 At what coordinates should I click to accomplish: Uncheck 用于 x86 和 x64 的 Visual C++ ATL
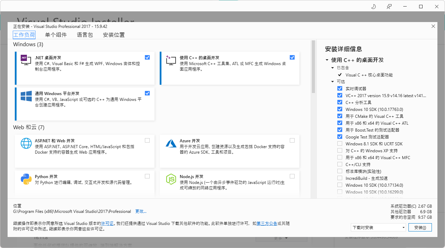pos(340,123)
